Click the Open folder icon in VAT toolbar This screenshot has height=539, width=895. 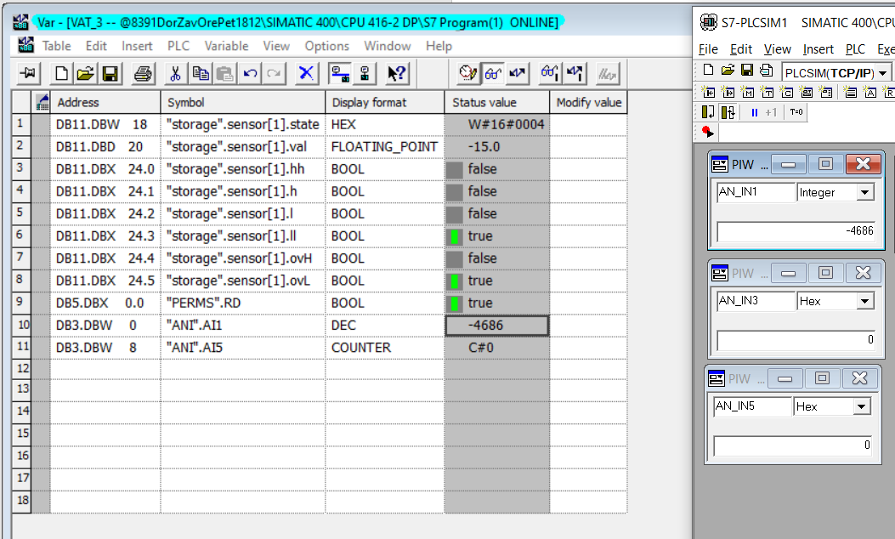pos(85,74)
